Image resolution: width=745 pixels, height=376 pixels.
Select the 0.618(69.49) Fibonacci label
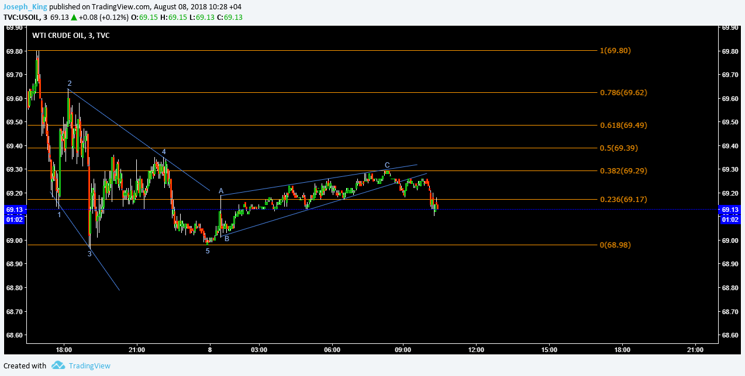(x=623, y=126)
